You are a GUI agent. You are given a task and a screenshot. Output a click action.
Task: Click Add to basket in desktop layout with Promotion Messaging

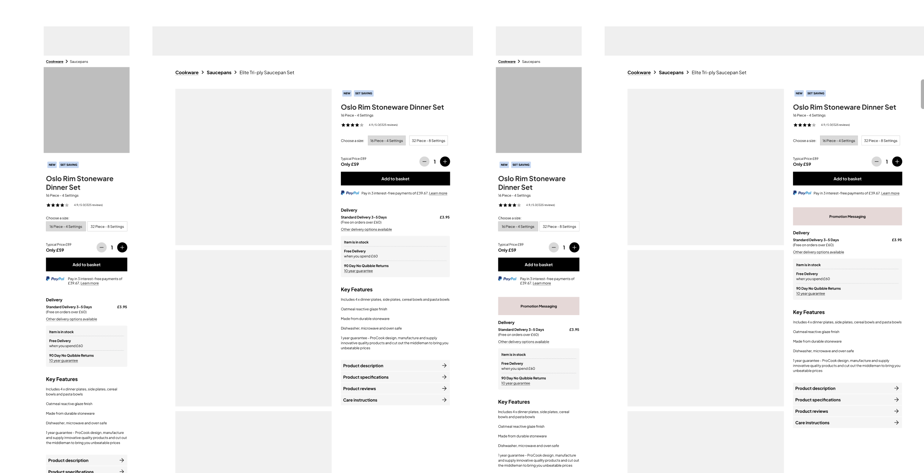point(847,179)
